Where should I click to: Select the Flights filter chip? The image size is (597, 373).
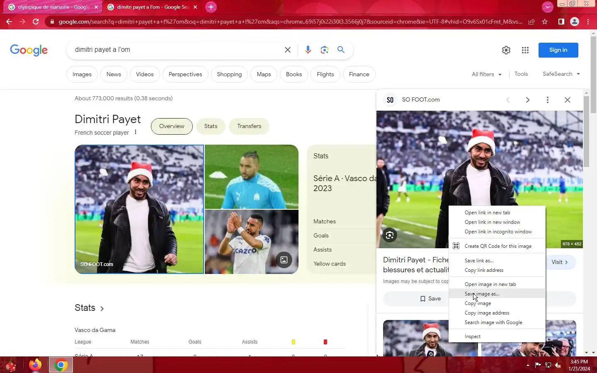(x=325, y=74)
